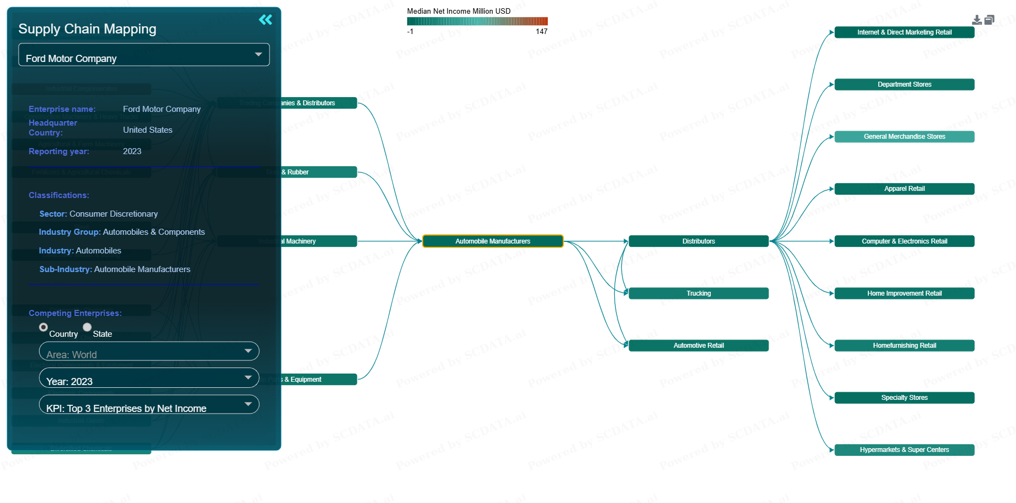Click the headquarter value United States
This screenshot has width=1016, height=503.
coord(148,130)
